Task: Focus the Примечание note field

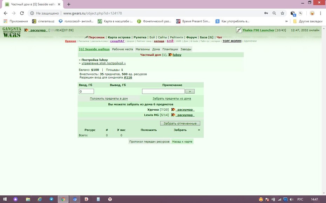Action: (163, 91)
